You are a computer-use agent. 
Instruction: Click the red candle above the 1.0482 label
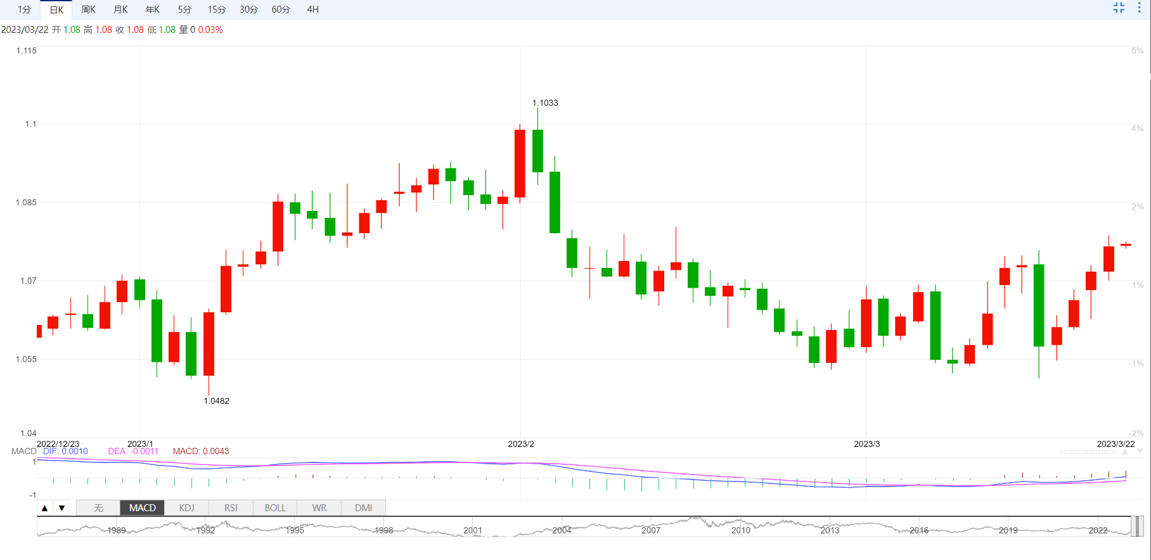[x=209, y=344]
